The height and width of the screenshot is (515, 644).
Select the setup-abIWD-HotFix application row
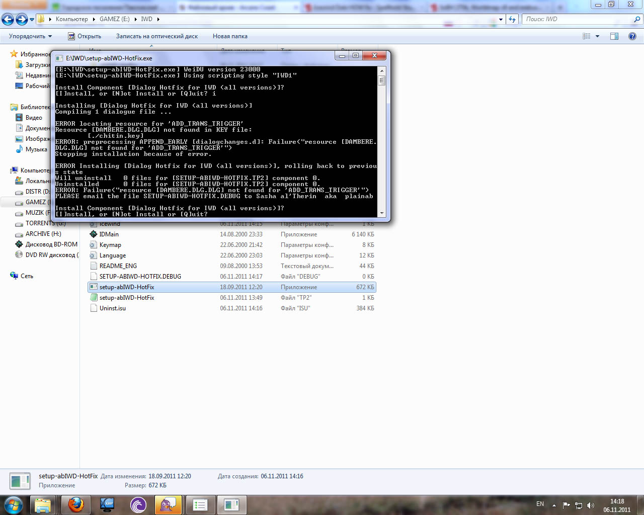pyautogui.click(x=232, y=287)
